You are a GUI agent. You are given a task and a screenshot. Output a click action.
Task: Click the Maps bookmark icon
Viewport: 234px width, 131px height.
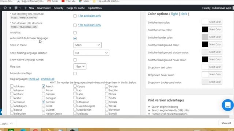point(80,1)
